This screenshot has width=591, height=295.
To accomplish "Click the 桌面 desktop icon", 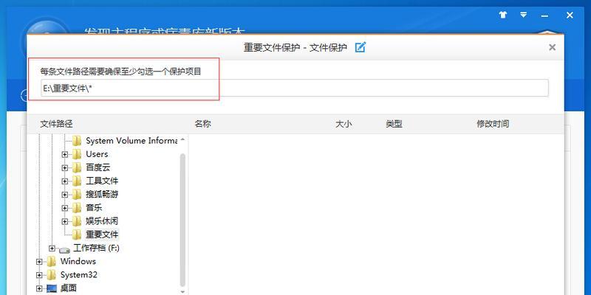I will pos(52,289).
